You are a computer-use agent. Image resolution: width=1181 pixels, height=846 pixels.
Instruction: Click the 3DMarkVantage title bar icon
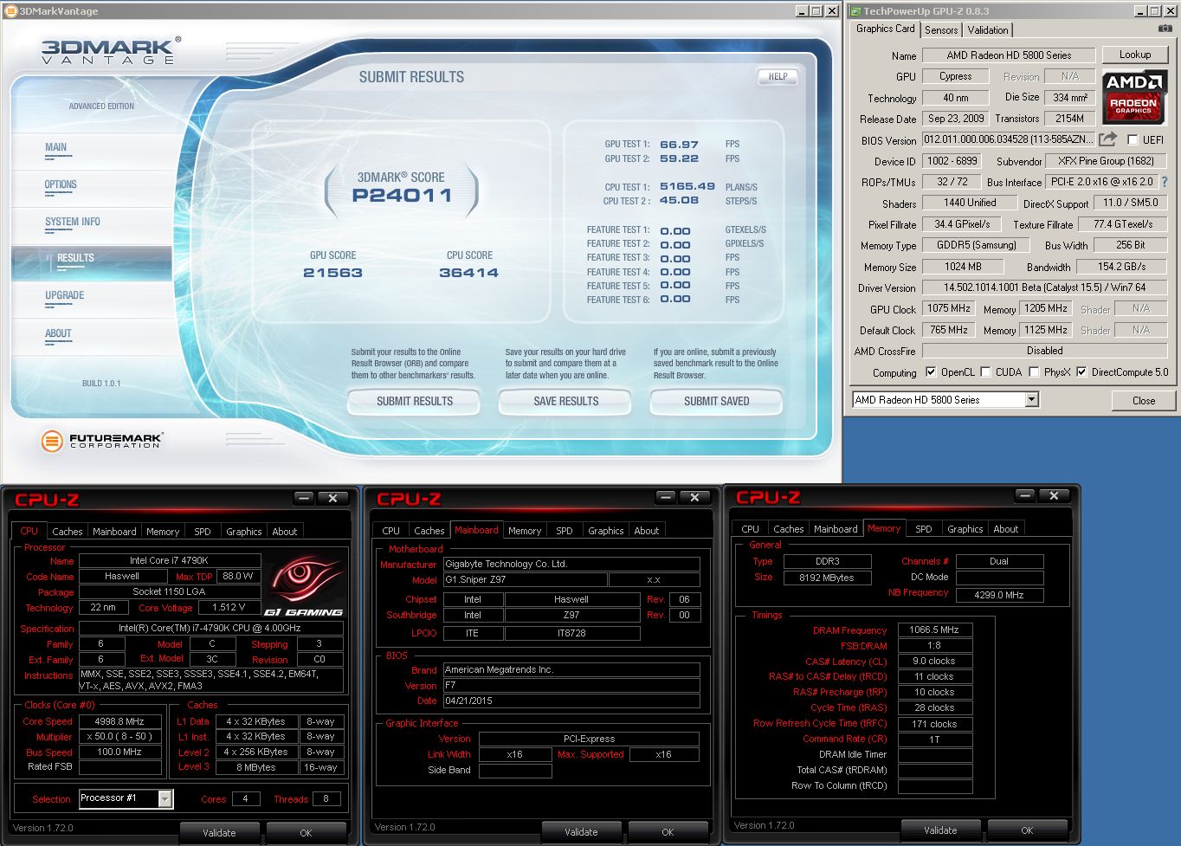pyautogui.click(x=10, y=11)
